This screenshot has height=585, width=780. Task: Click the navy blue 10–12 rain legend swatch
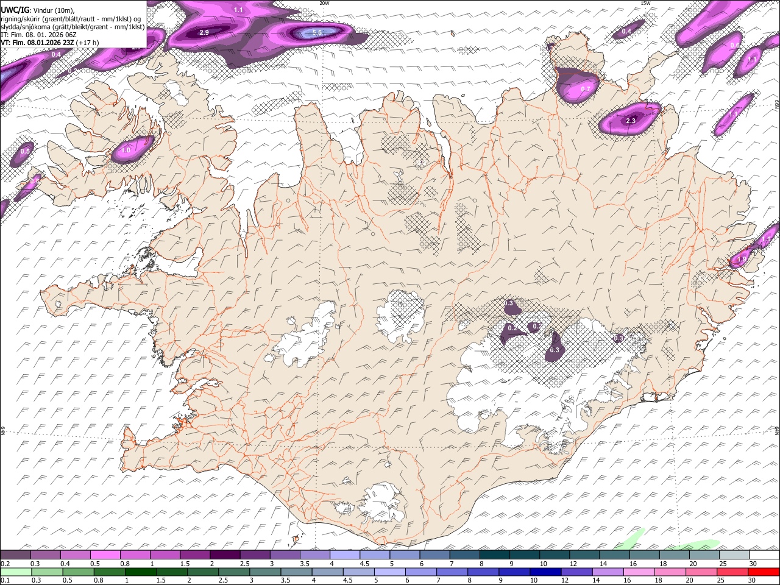point(545,572)
